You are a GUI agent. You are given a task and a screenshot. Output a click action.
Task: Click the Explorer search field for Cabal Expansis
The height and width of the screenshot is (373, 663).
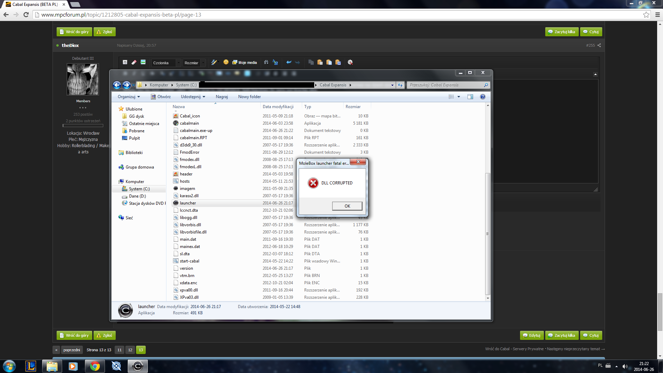[449, 85]
